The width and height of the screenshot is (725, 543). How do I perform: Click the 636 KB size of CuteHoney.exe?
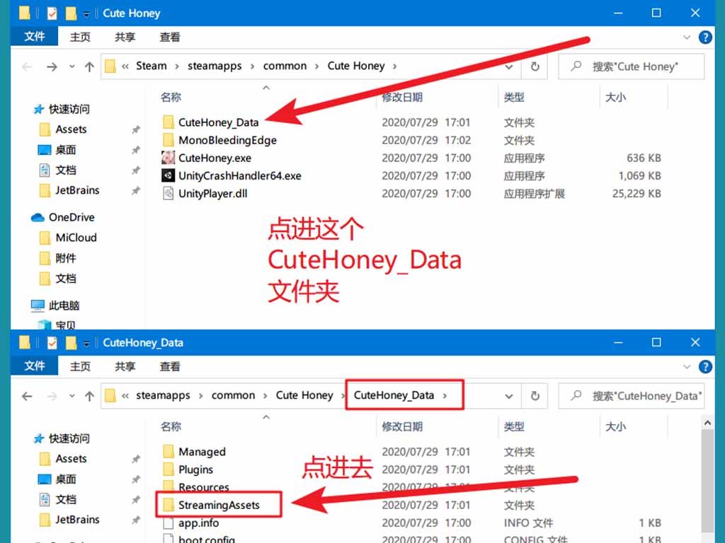(x=644, y=158)
